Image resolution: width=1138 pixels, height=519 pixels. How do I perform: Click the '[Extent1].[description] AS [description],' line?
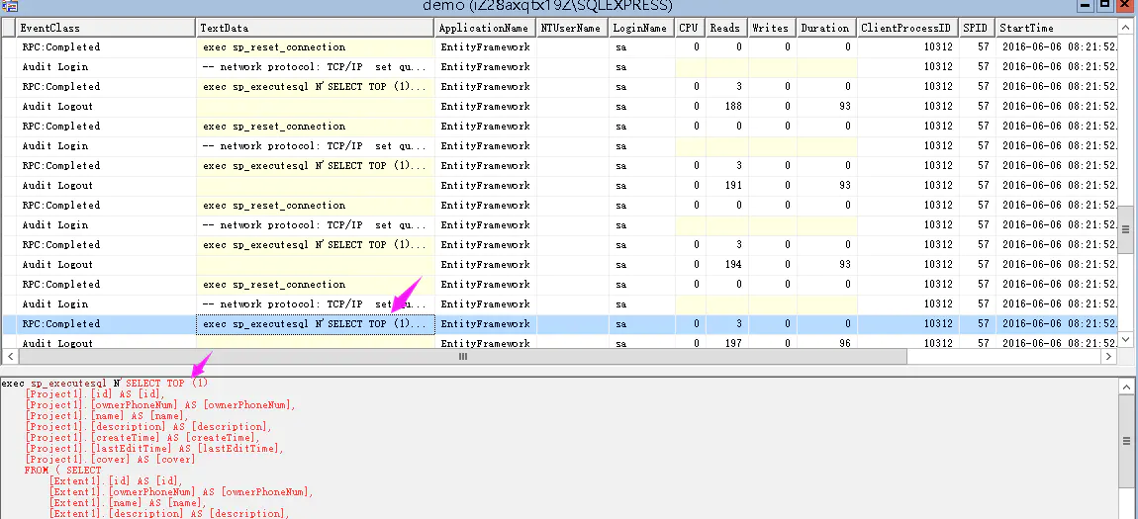tap(168, 513)
